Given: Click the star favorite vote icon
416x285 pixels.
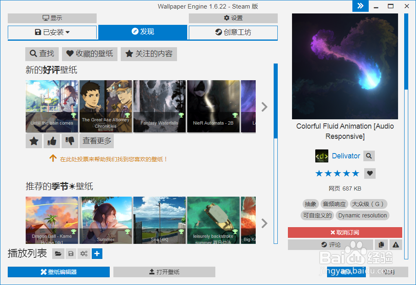Looking at the screenshot, I should click(x=34, y=141).
